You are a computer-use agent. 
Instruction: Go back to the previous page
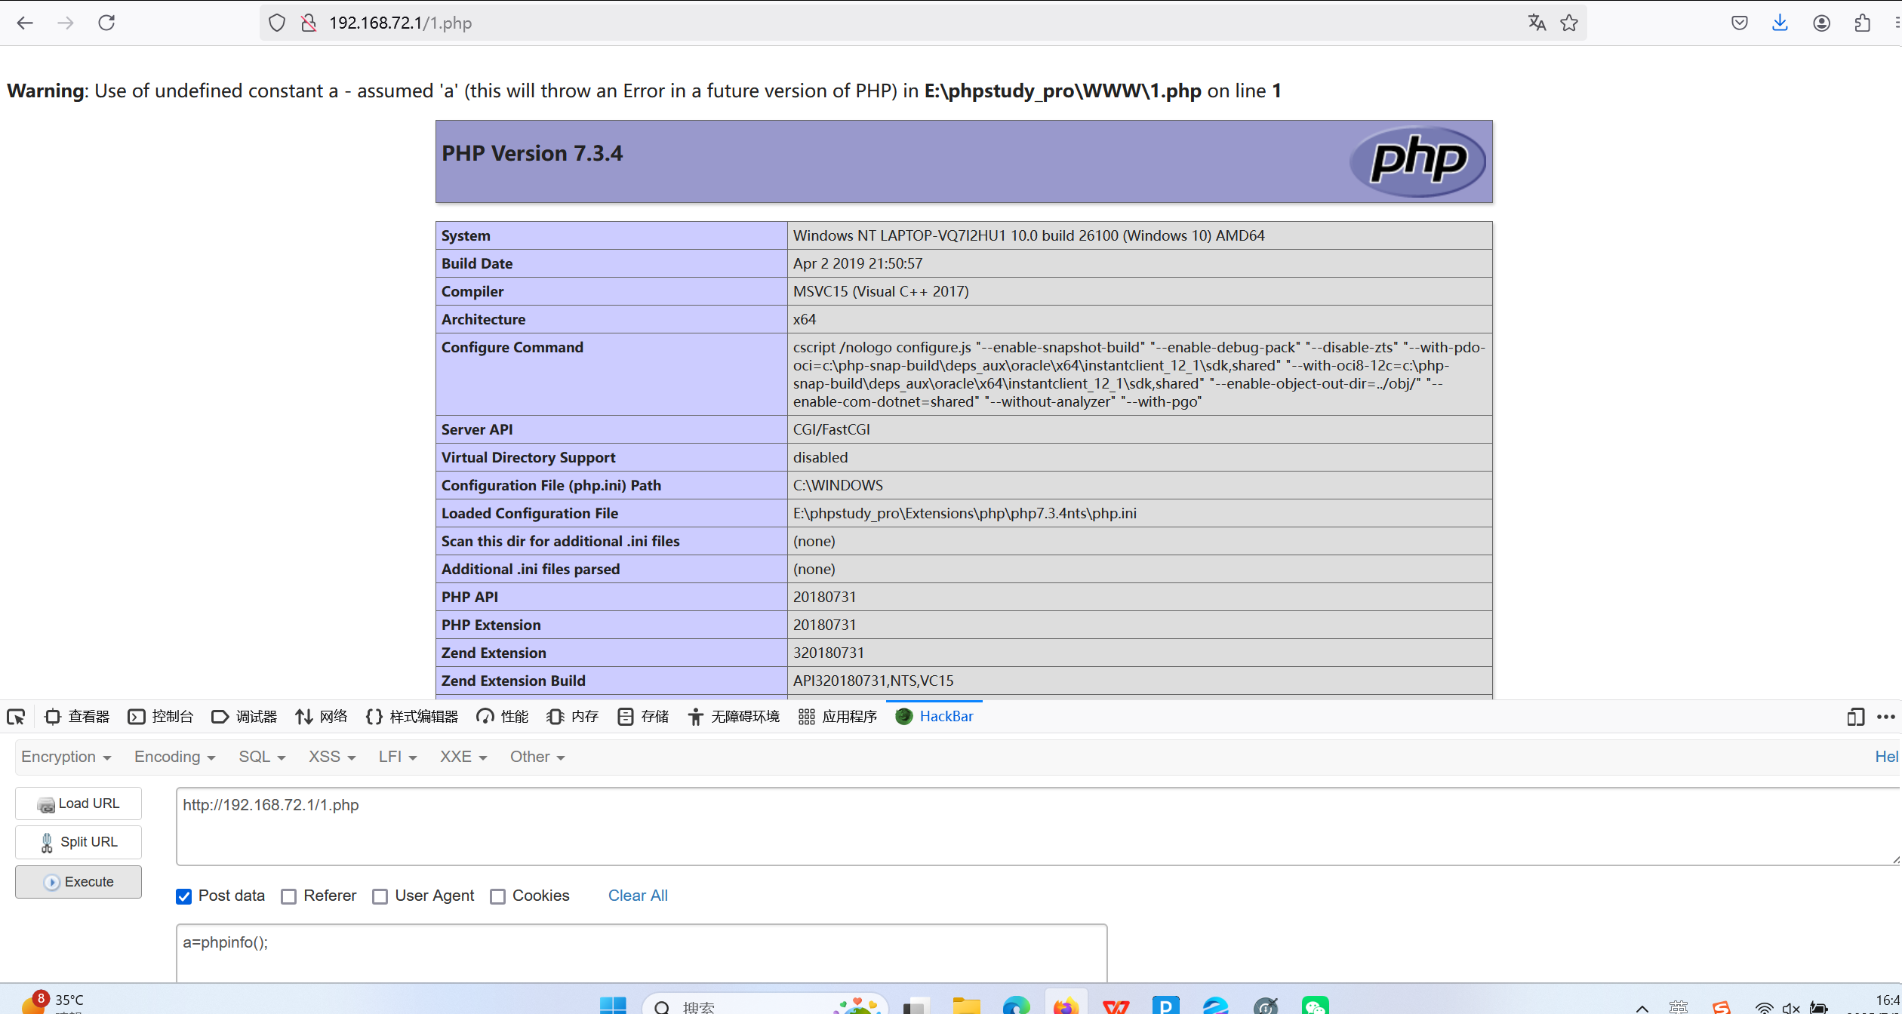(25, 23)
